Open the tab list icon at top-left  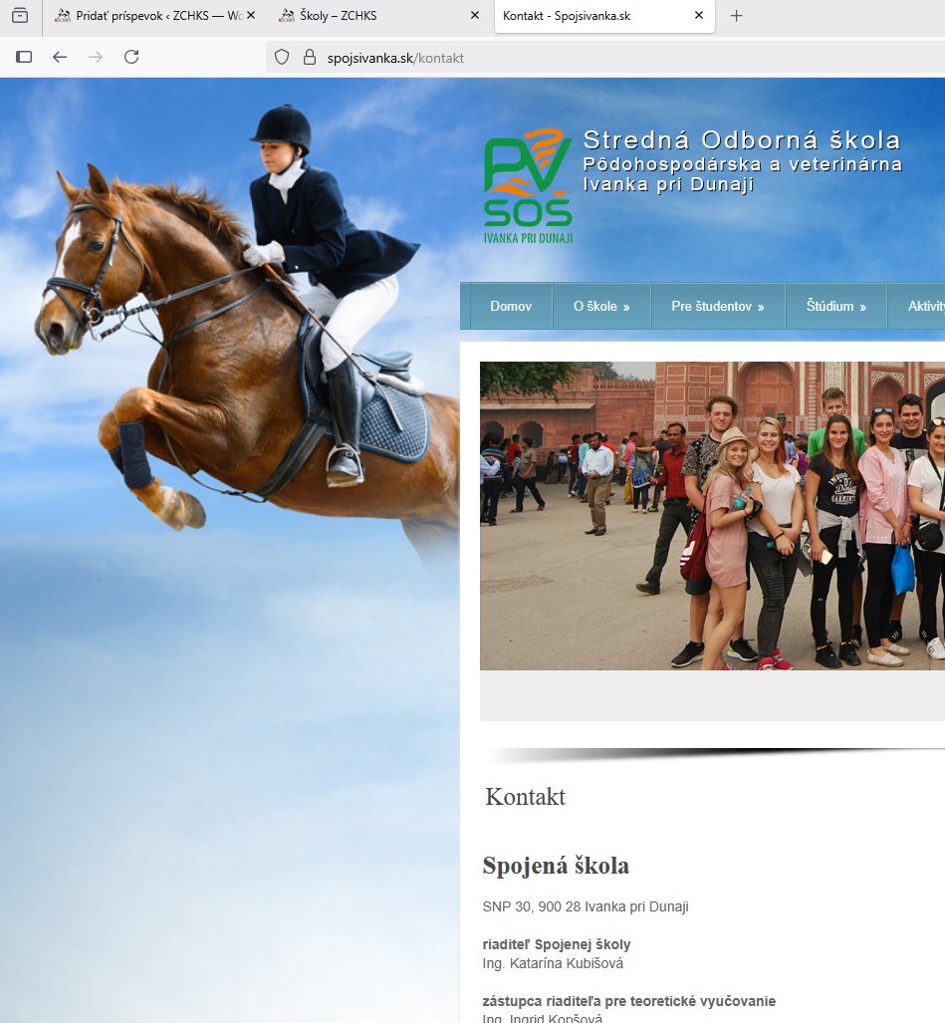[x=20, y=16]
